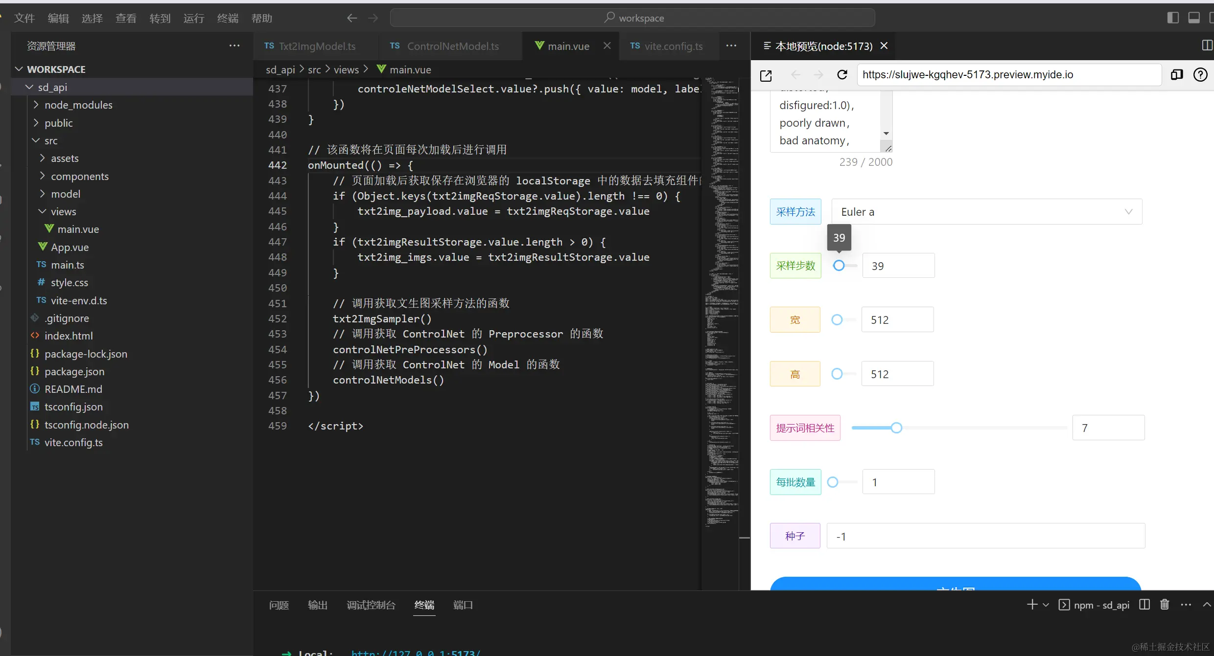Open editor tabs more actions ellipsis

731,45
